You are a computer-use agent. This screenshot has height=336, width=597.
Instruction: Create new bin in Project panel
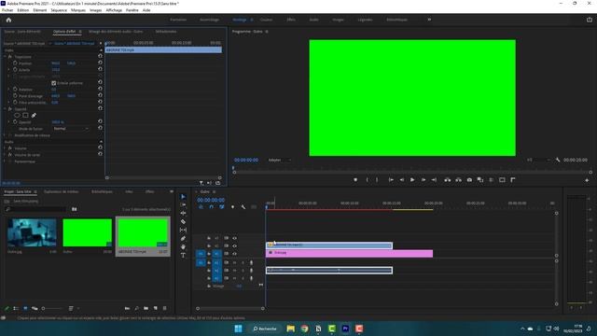click(146, 308)
